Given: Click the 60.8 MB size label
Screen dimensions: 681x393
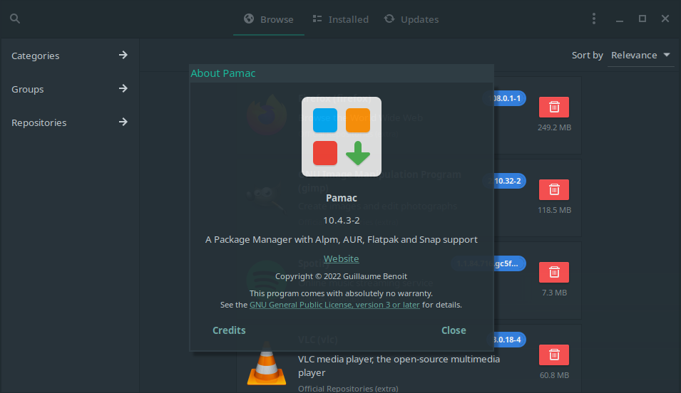Looking at the screenshot, I should pos(554,375).
